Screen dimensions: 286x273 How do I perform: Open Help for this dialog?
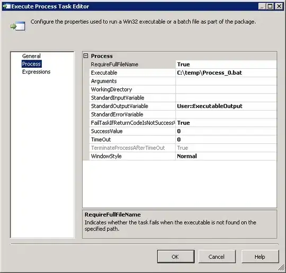coord(260,257)
